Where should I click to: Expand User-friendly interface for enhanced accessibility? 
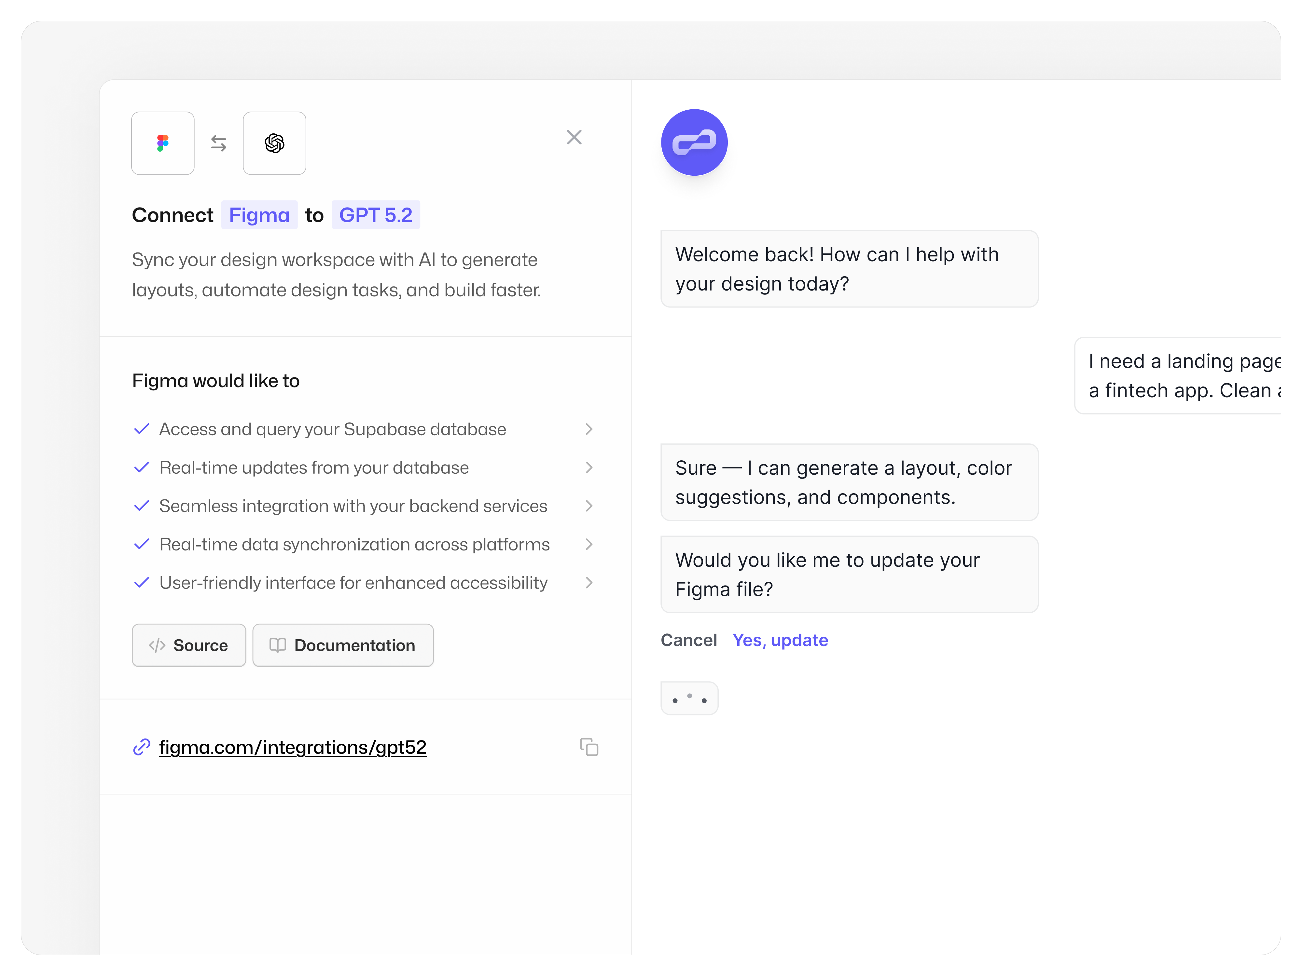pos(589,582)
